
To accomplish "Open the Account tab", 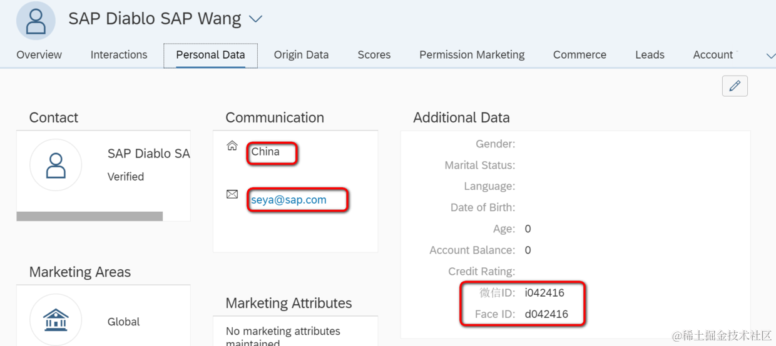I will 713,55.
